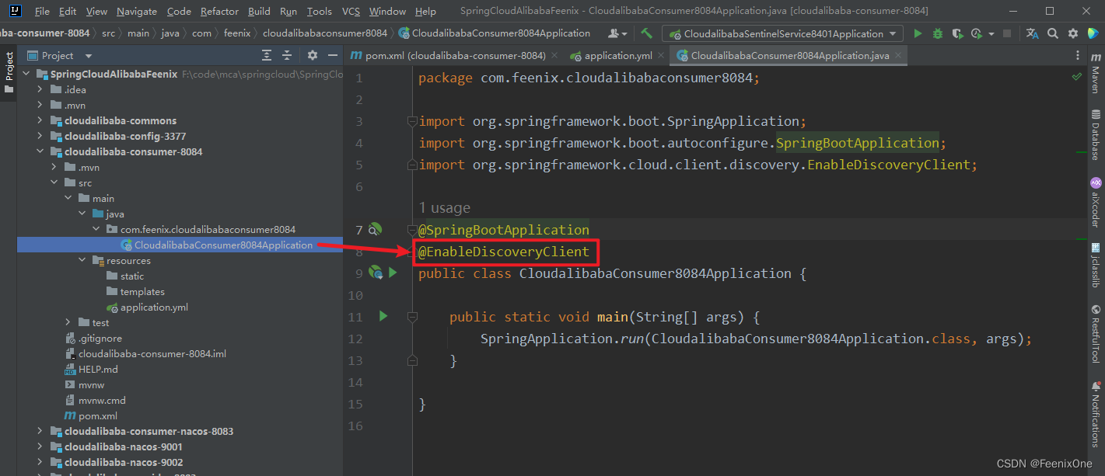Run with Coverage shield icon
The height and width of the screenshot is (476, 1105).
tap(956, 33)
